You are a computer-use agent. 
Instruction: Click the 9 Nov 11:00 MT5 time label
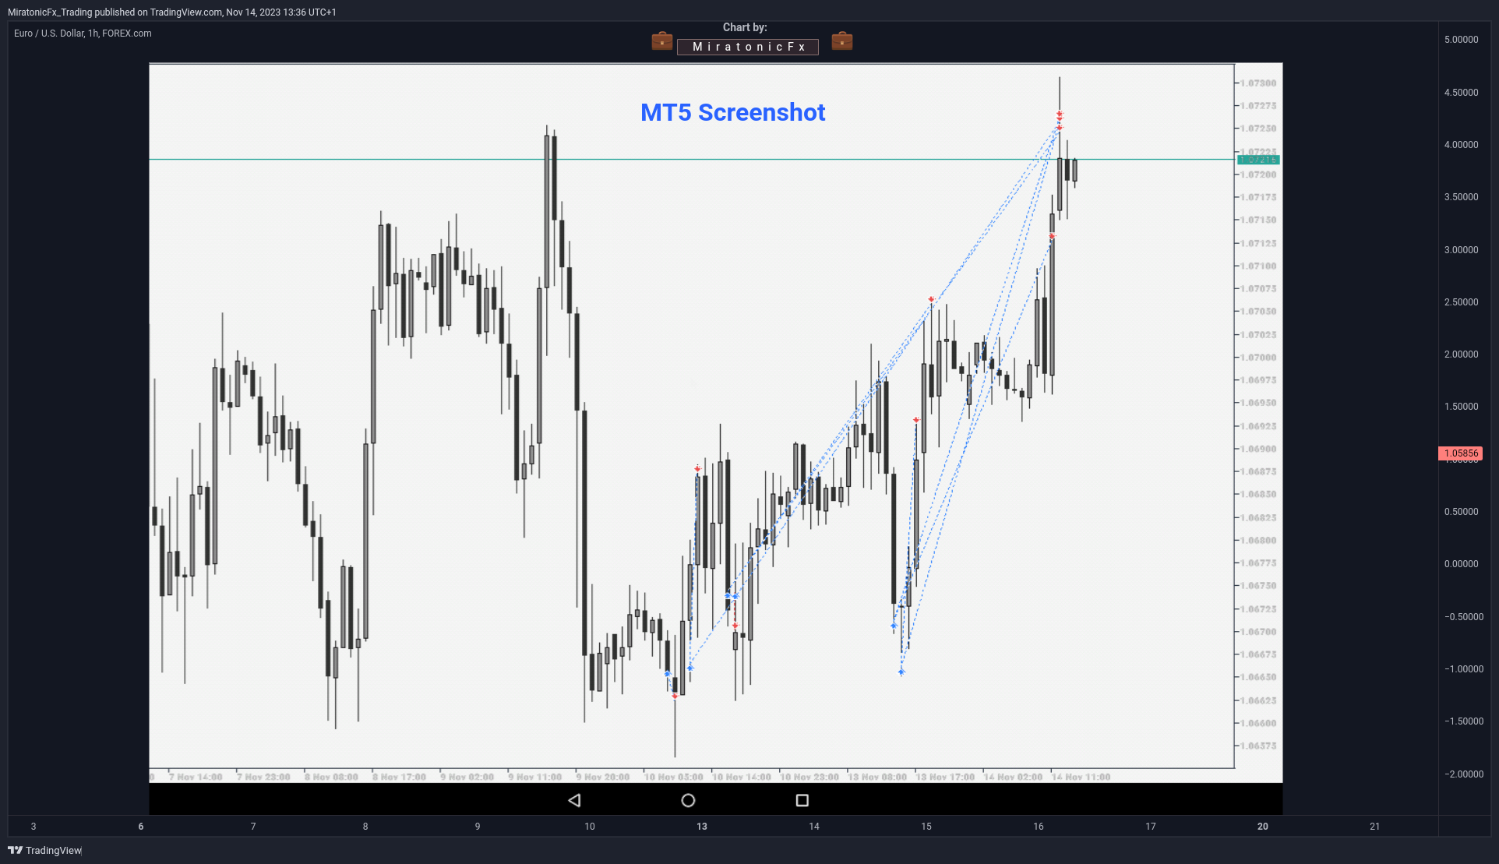[535, 777]
